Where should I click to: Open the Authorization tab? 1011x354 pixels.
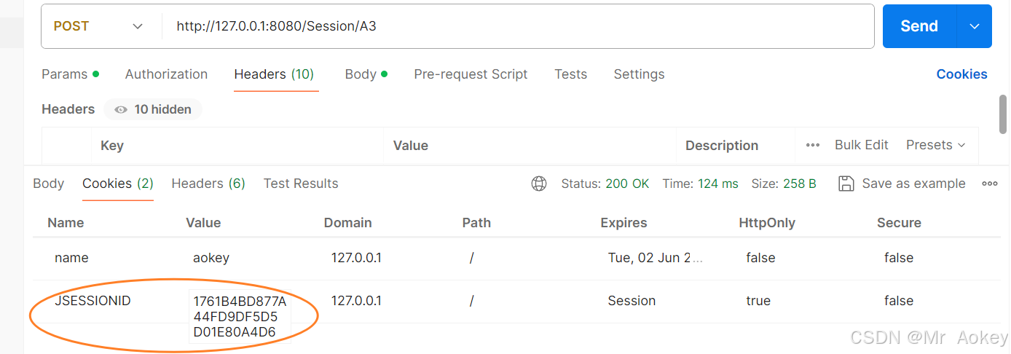pyautogui.click(x=166, y=74)
